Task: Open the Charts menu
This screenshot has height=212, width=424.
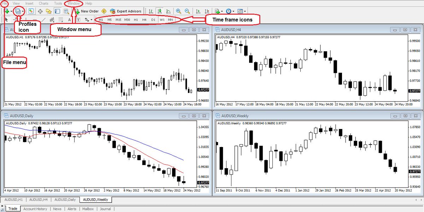Action: pos(43,3)
